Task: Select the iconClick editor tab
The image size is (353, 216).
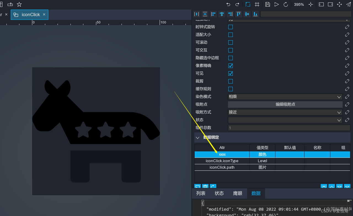Action: coord(30,15)
